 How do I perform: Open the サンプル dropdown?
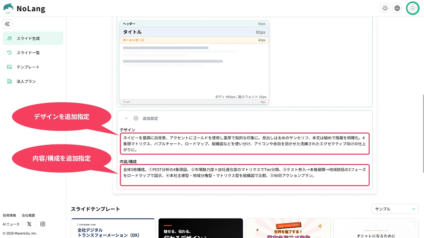395,209
